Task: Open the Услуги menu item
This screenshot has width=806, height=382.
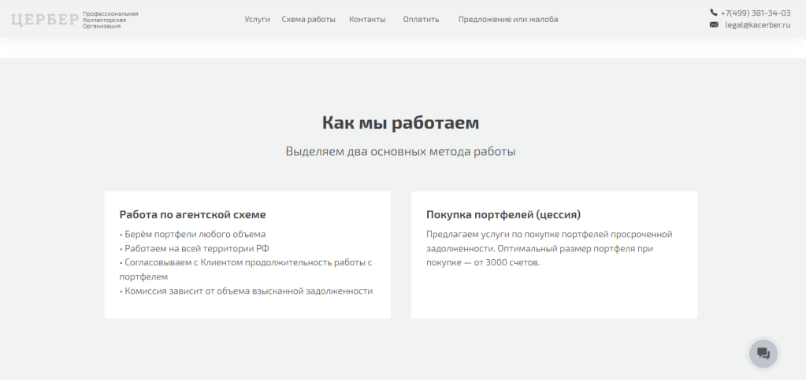Action: click(257, 20)
